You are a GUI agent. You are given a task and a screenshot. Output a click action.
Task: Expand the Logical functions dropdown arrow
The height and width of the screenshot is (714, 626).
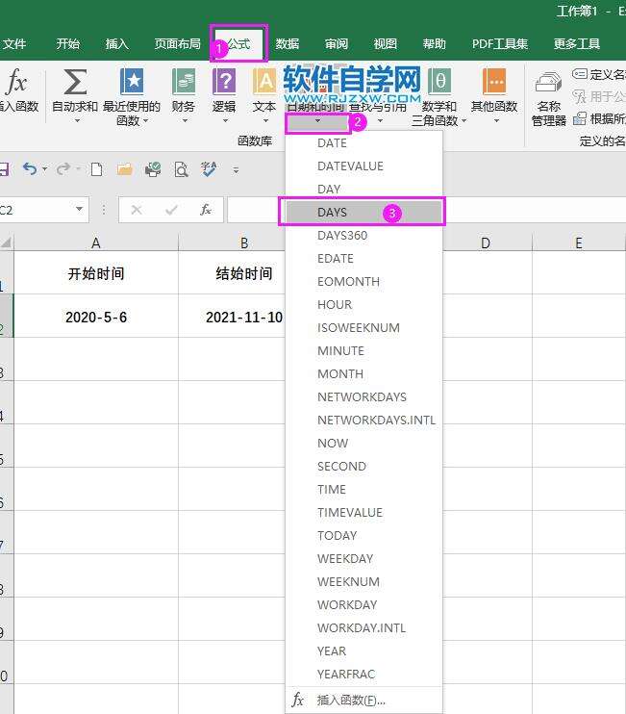point(225,121)
